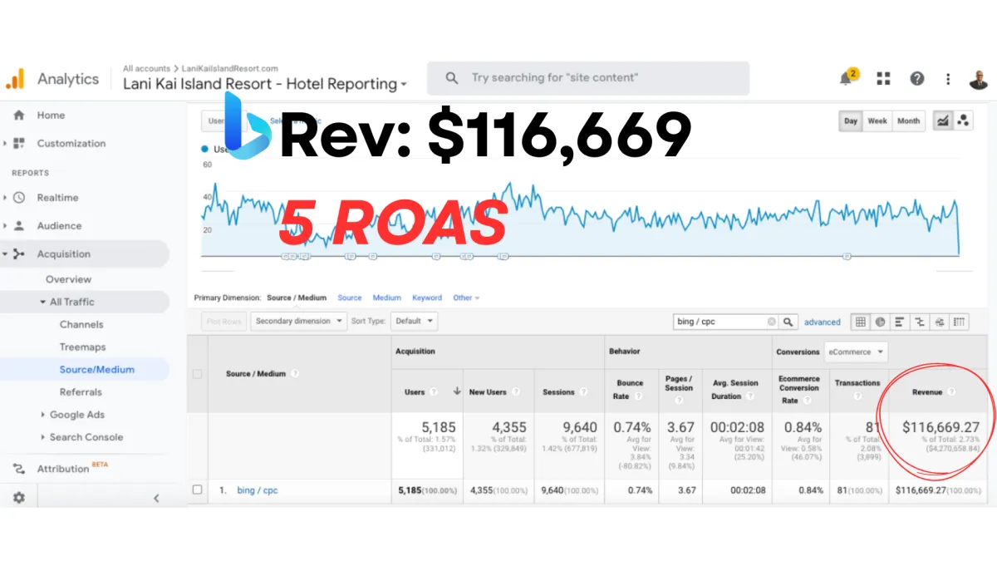Collapse the All Traffic submenu
The height and width of the screenshot is (561, 997).
43,302
